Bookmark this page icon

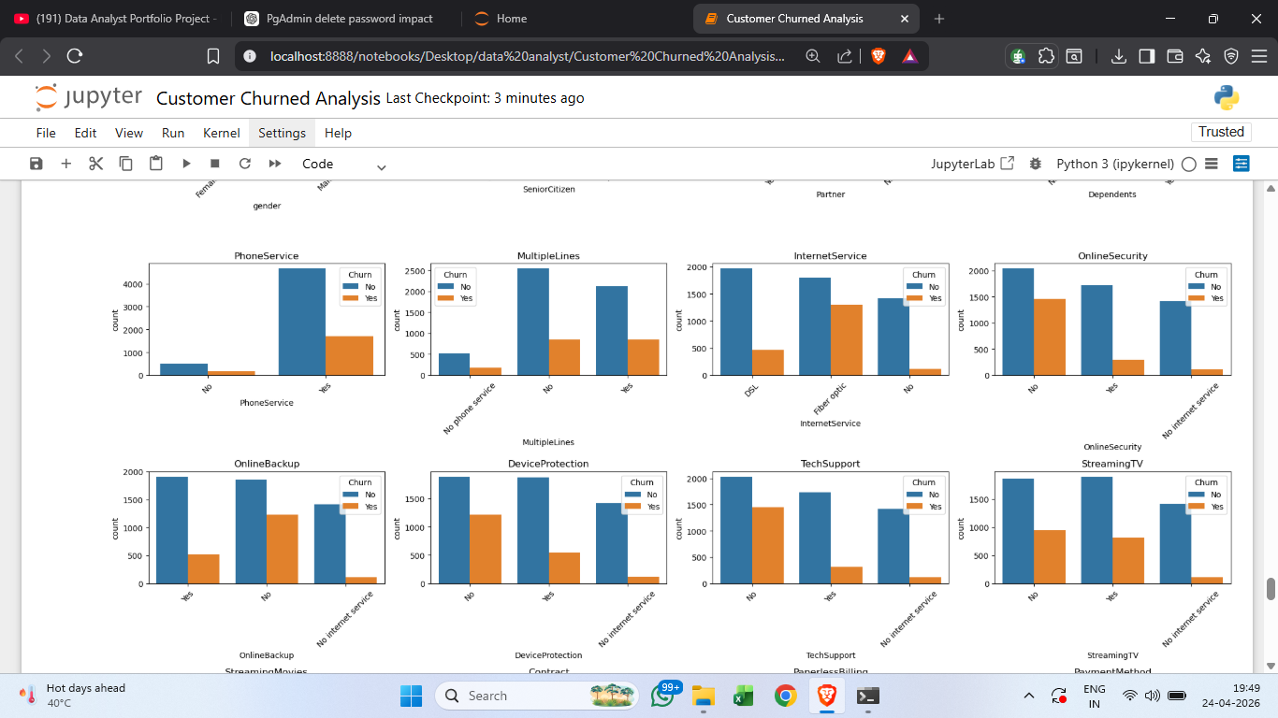click(x=213, y=56)
